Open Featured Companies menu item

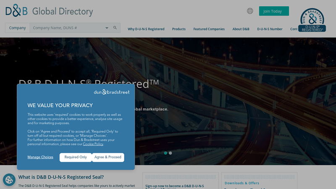(x=209, y=29)
